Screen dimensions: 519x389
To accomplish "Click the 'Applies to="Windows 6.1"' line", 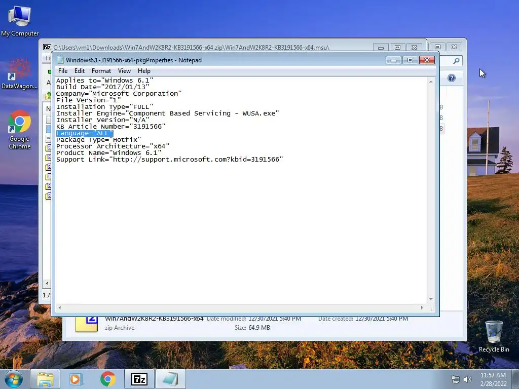I will (104, 81).
